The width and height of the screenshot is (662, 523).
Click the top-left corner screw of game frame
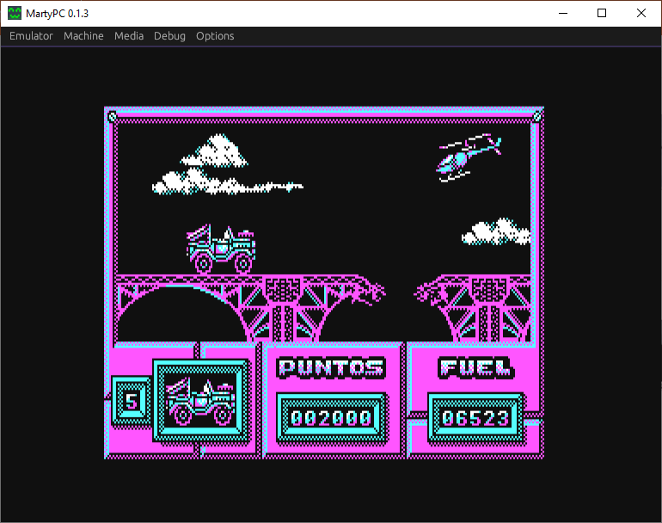pyautogui.click(x=112, y=116)
